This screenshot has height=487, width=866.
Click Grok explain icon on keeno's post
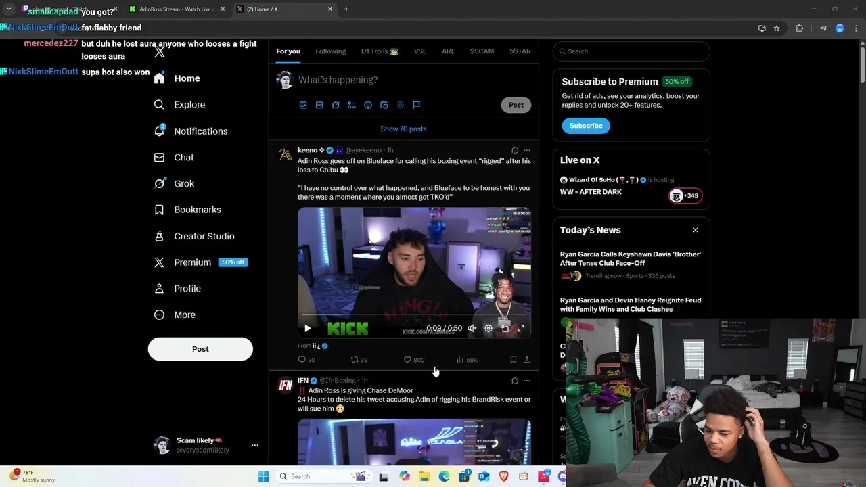coord(515,150)
